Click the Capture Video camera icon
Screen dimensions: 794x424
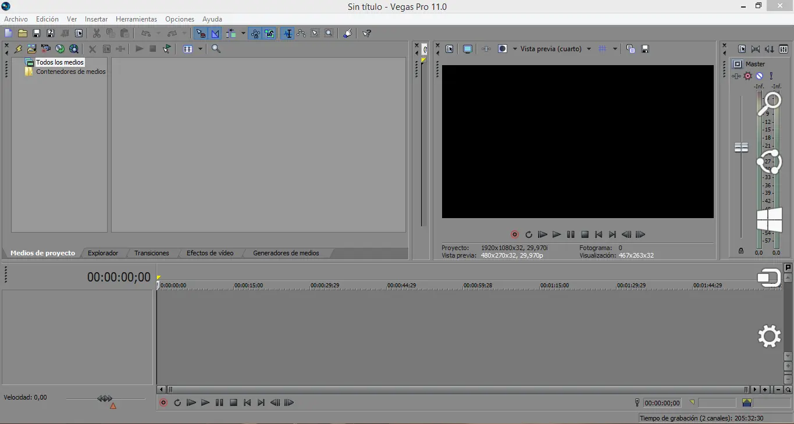pyautogui.click(x=46, y=49)
